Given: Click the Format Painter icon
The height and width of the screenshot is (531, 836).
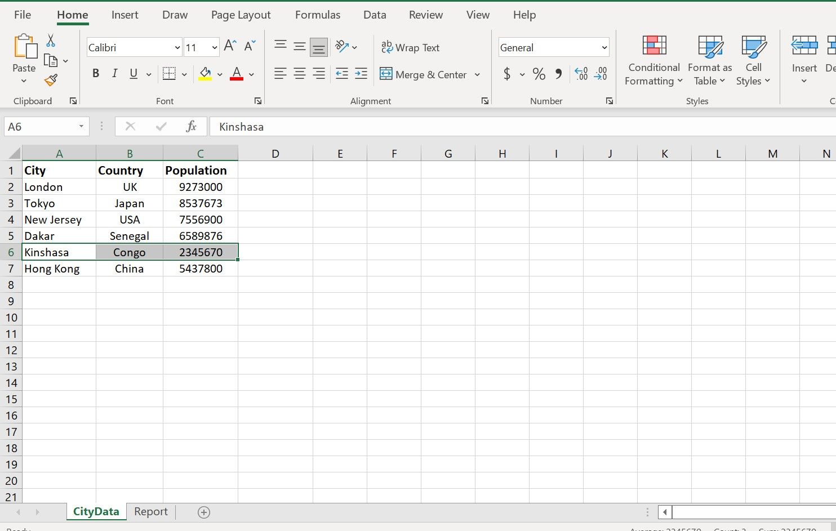Looking at the screenshot, I should (51, 81).
